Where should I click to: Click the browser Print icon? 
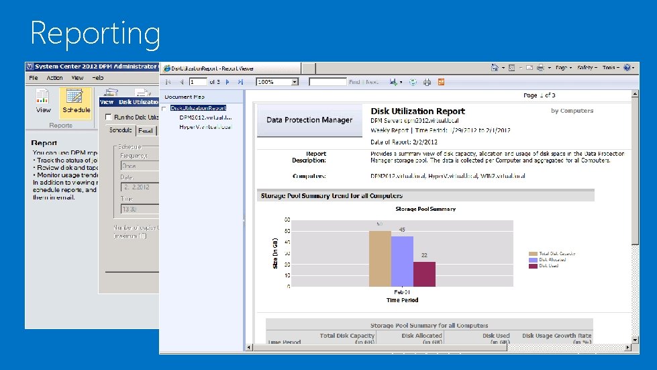[x=540, y=67]
